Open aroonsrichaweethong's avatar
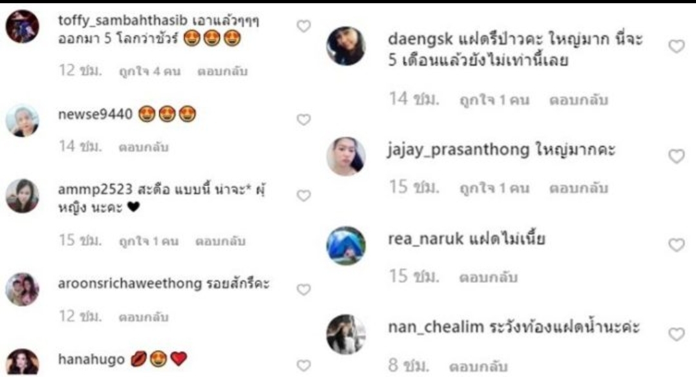This screenshot has width=696, height=377. 22,290
